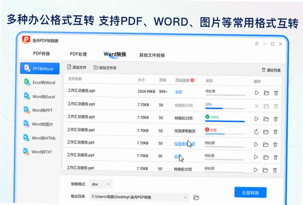Screen dimensions: 303x205
Task: Click trash icon in the 50% row
Action: point(276,106)
